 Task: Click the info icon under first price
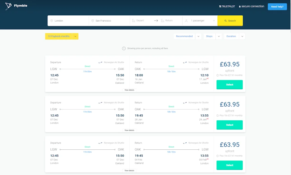(x=218, y=75)
